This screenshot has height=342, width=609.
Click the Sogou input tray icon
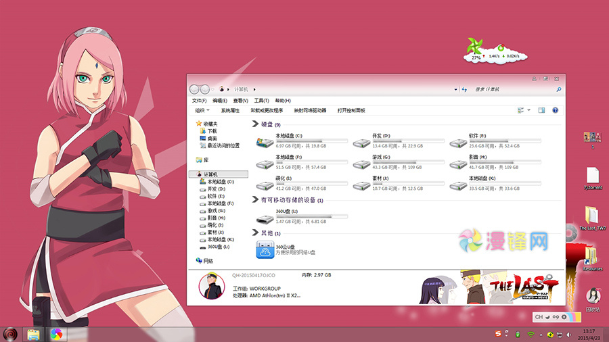click(498, 334)
